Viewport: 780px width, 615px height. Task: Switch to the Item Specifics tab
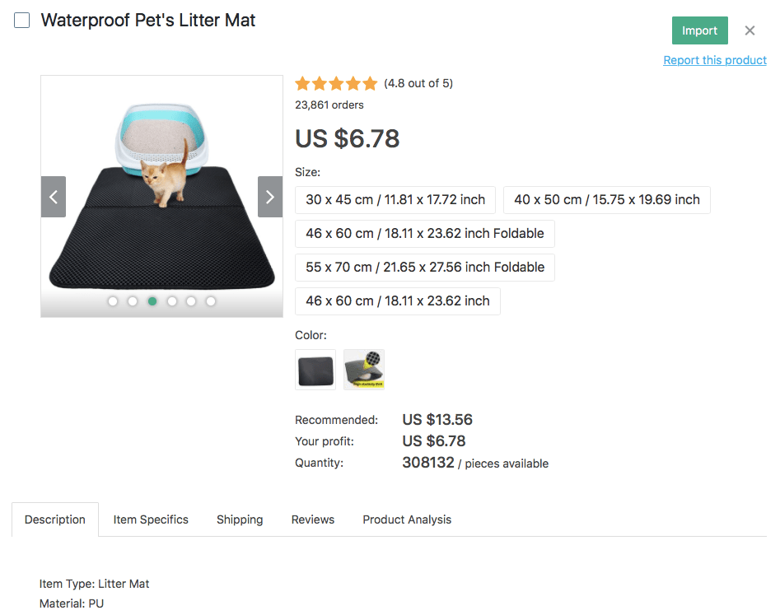pos(151,519)
